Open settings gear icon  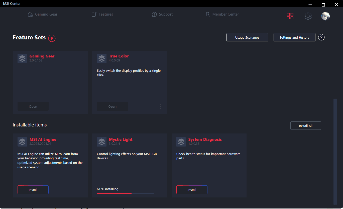tap(308, 16)
